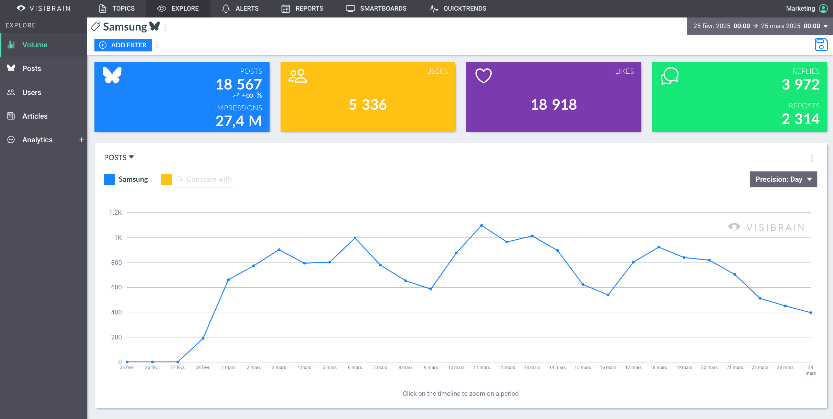Click the 3 972 replies value
The width and height of the screenshot is (833, 419).
(x=801, y=84)
